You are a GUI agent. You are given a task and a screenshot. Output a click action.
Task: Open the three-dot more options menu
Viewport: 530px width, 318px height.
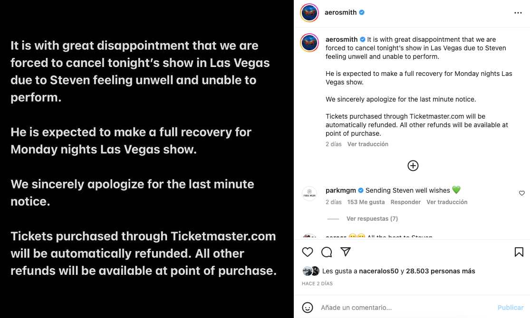[518, 13]
